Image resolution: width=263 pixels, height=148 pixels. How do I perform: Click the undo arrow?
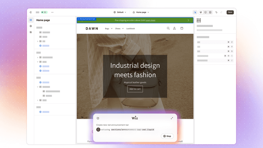coord(216,12)
